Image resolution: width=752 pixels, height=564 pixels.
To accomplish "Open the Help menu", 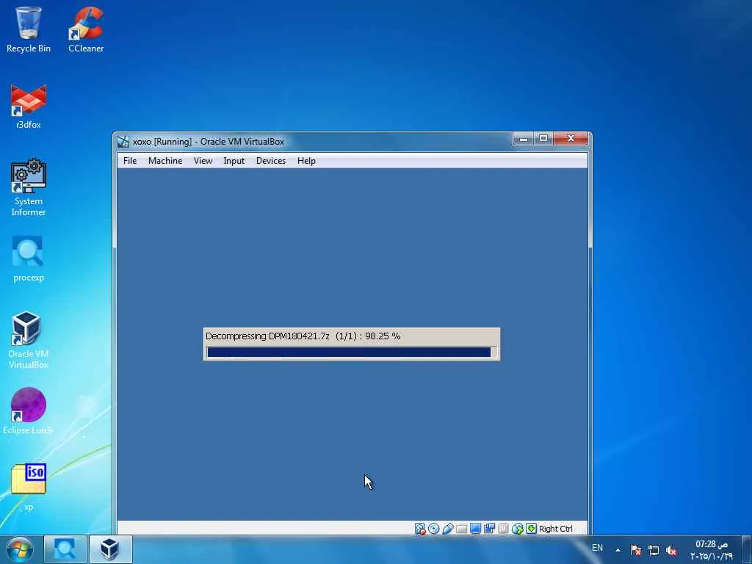I will (306, 161).
